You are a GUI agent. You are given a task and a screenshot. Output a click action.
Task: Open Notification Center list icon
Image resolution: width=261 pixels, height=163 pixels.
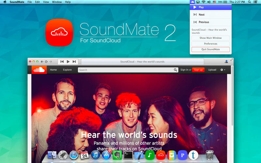click(255, 2)
